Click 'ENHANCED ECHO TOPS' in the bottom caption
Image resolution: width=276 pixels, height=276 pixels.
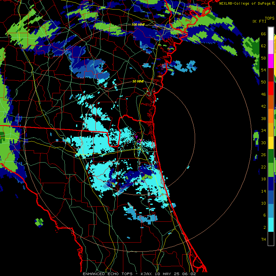(x=108, y=274)
